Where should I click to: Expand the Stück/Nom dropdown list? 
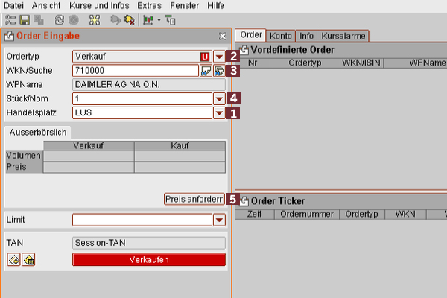(x=219, y=98)
